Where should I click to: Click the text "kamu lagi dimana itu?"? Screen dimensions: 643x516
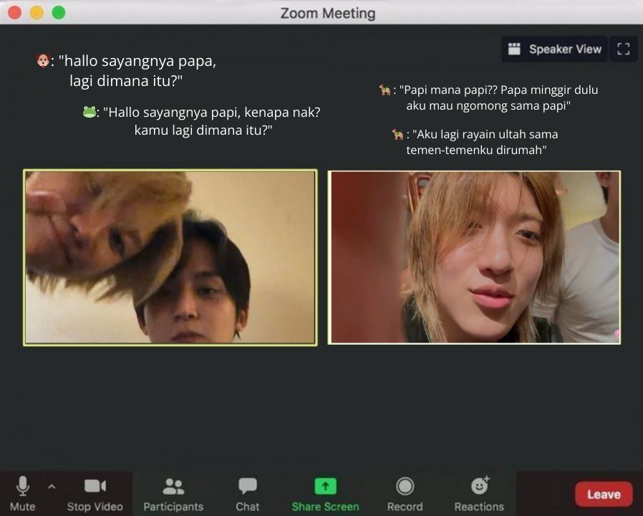tap(203, 130)
